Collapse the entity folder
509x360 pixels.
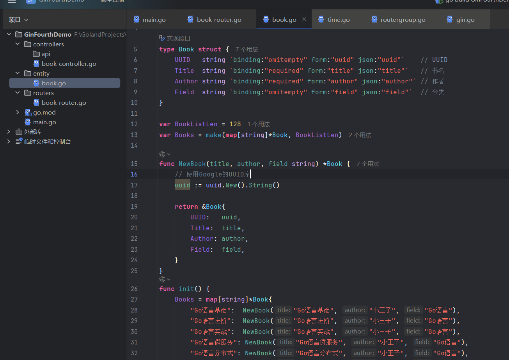click(17, 74)
